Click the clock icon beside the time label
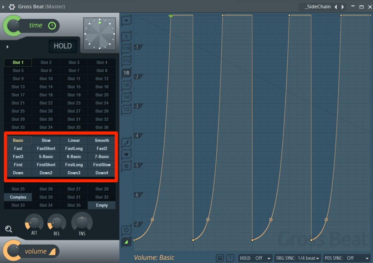 [x=52, y=26]
